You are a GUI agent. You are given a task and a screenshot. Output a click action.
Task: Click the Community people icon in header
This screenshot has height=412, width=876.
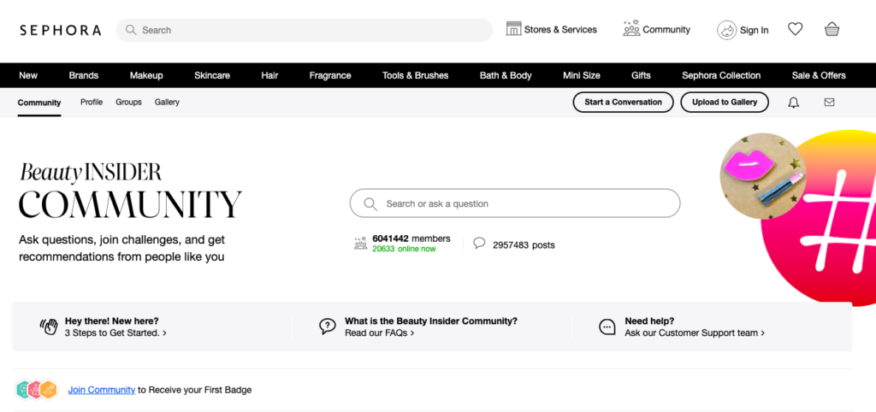point(631,28)
